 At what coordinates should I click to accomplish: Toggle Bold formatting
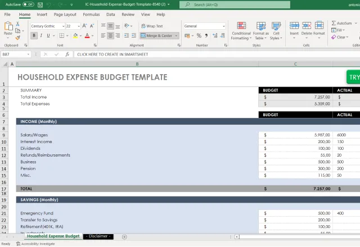pos(34,35)
